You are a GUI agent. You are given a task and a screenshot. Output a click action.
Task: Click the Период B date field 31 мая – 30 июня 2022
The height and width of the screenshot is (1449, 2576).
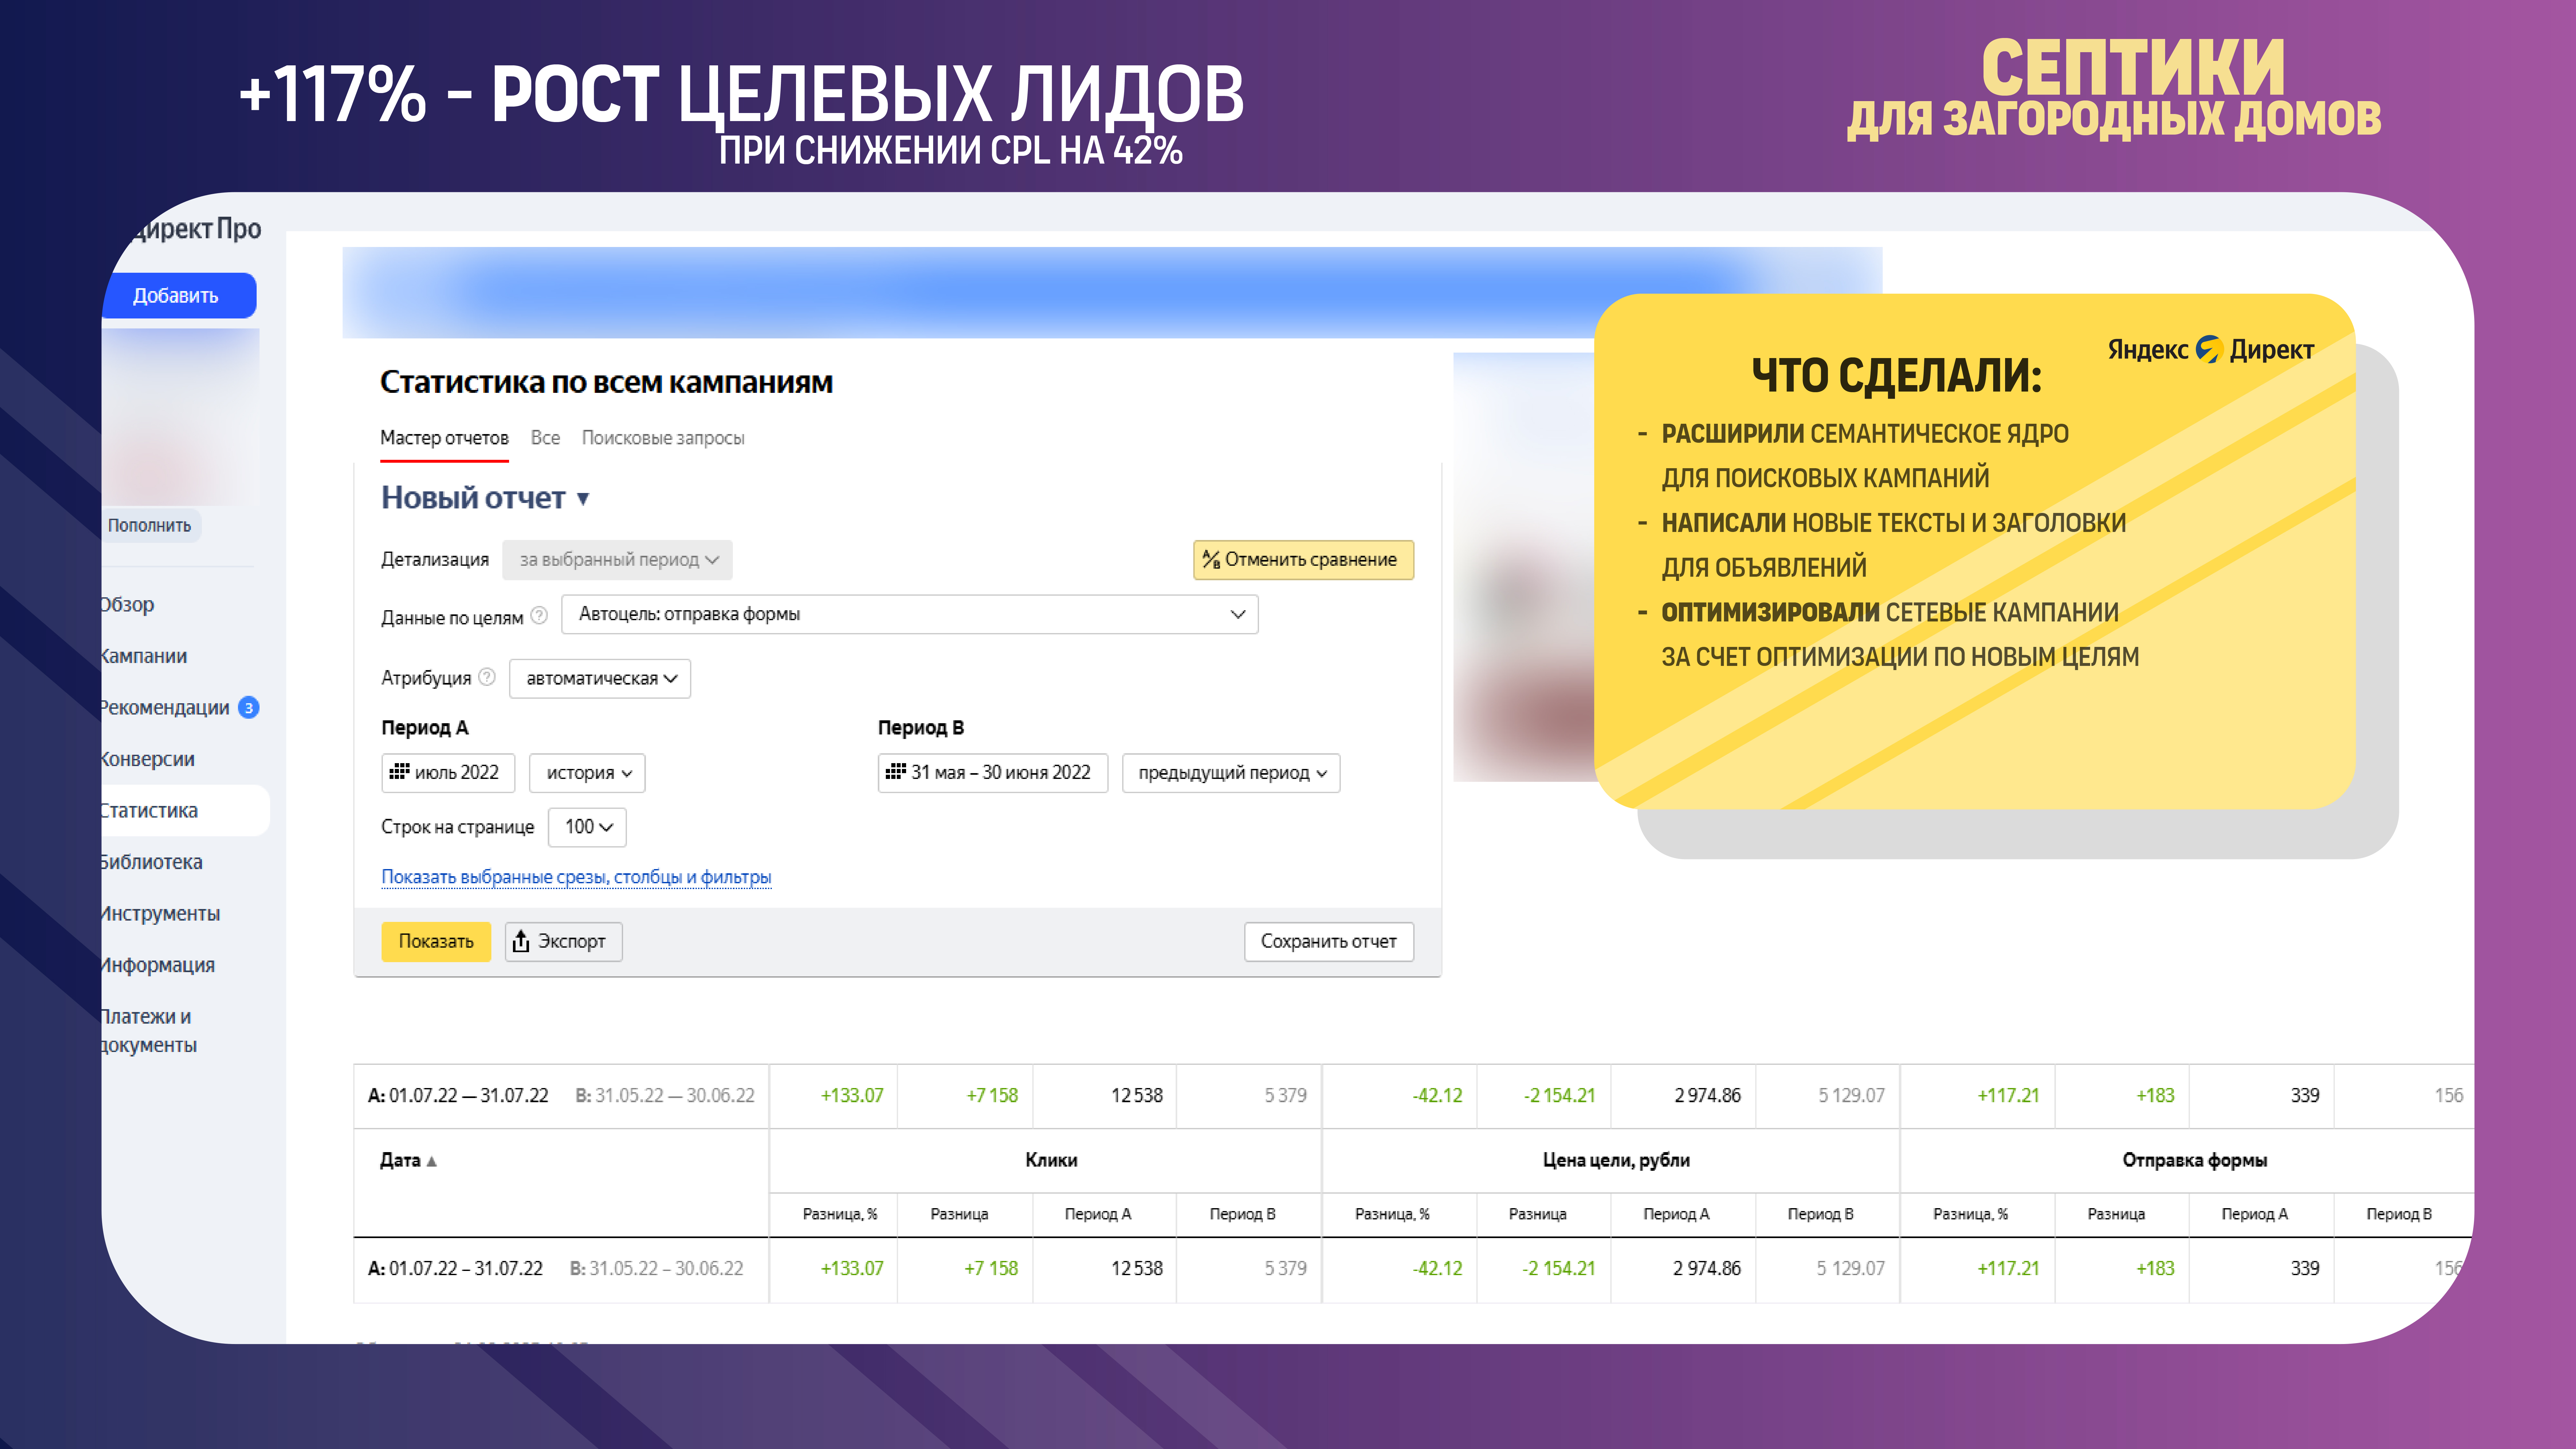point(993,773)
